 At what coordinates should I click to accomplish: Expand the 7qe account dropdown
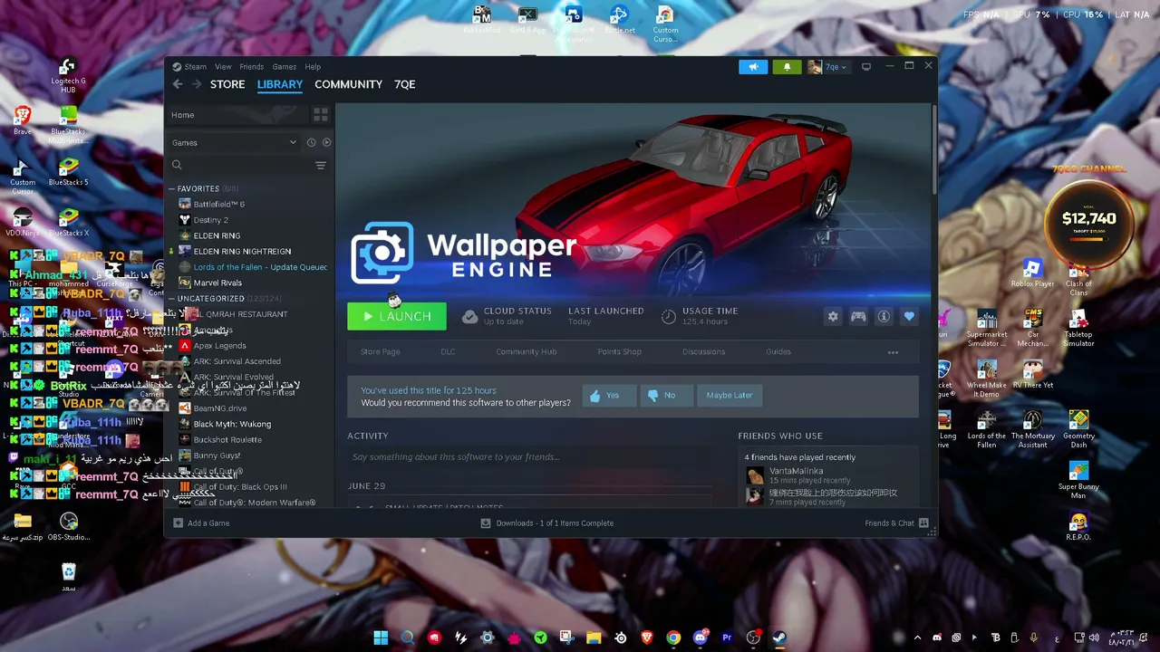tap(827, 67)
